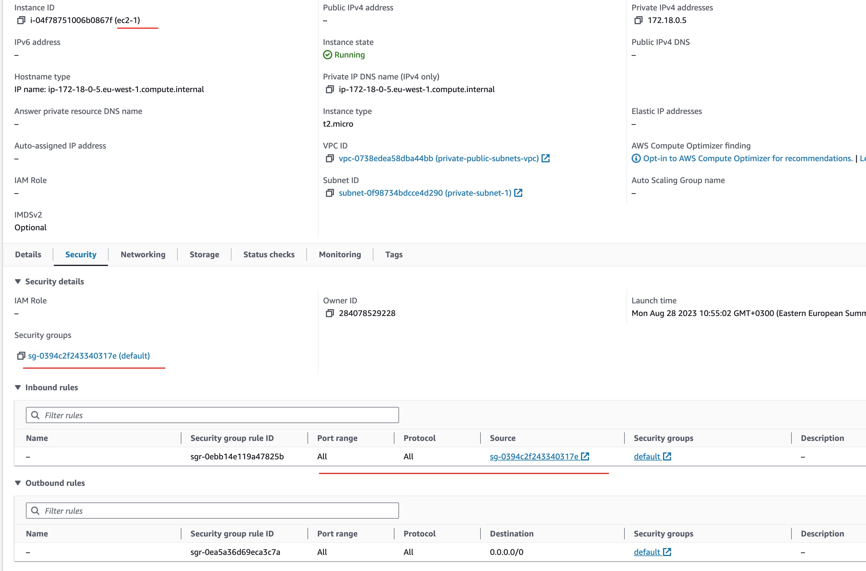Click search icon in inbound filter
The width and height of the screenshot is (866, 571).
(x=35, y=415)
